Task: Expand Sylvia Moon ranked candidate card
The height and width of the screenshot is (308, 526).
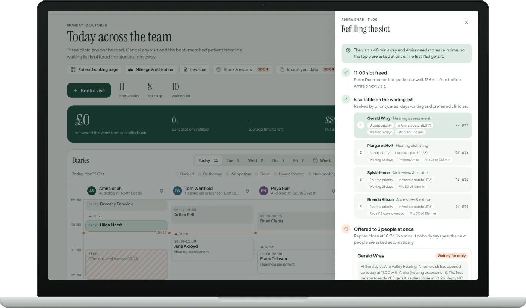Action: pyautogui.click(x=413, y=180)
